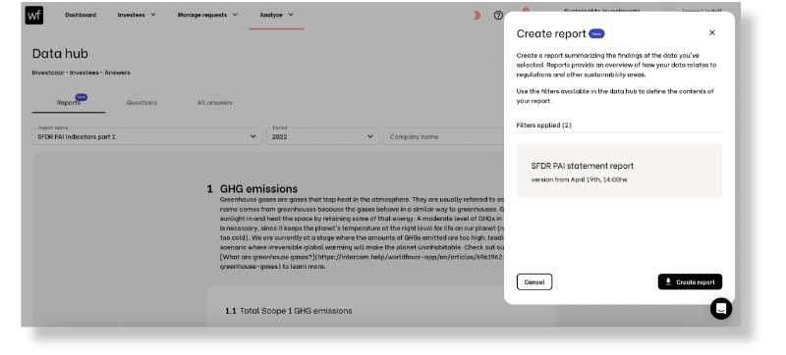
Task: Click the GHG emissions heading
Action: (258, 188)
